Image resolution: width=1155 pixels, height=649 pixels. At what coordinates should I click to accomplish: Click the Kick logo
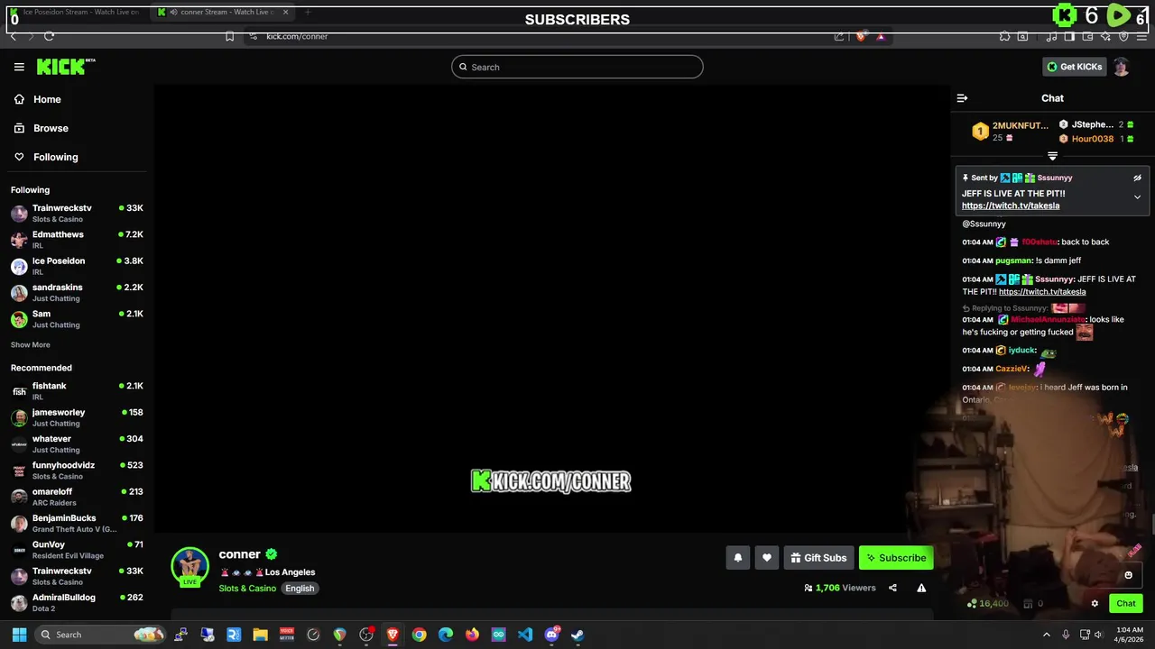[x=66, y=67]
